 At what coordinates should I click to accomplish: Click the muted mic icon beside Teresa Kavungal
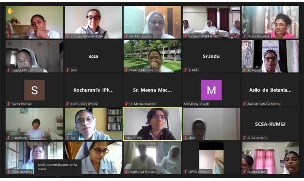pos(244,36)
